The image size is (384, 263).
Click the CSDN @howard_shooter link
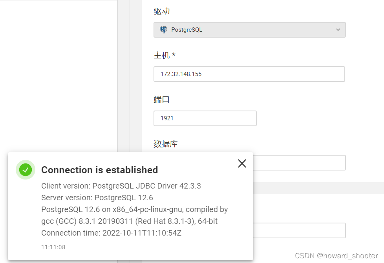point(337,256)
